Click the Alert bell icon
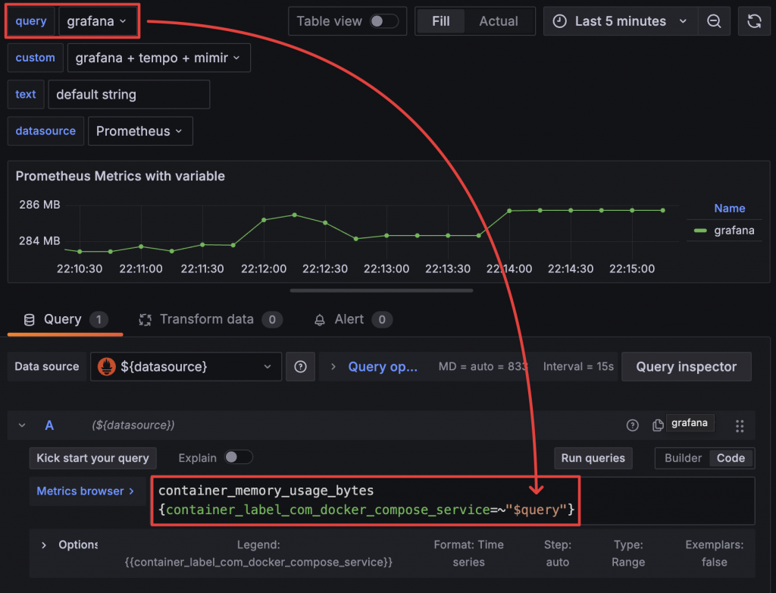 click(320, 320)
